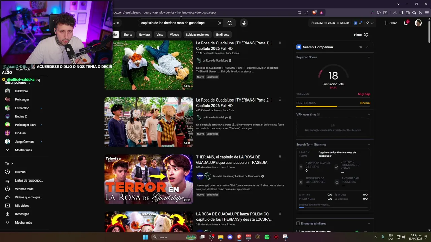Screen dimensions: 431x242
Task: Open title 'THERIANS, el capítulo de LA ROSA'
Action: point(232,160)
